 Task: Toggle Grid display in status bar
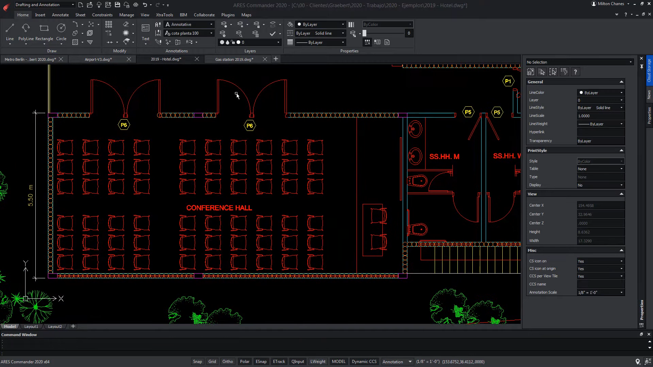[212, 362]
